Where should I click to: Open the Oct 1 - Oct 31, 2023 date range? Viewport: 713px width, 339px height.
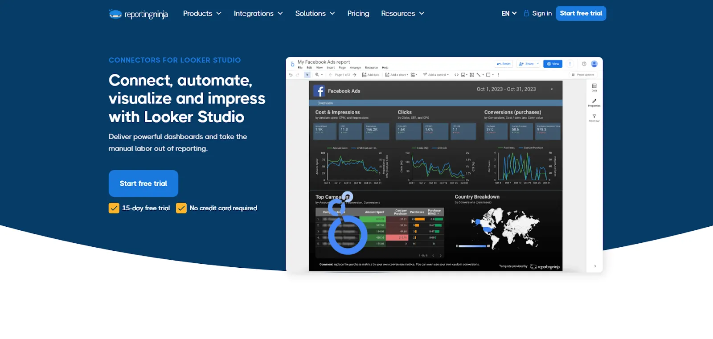tap(515, 89)
